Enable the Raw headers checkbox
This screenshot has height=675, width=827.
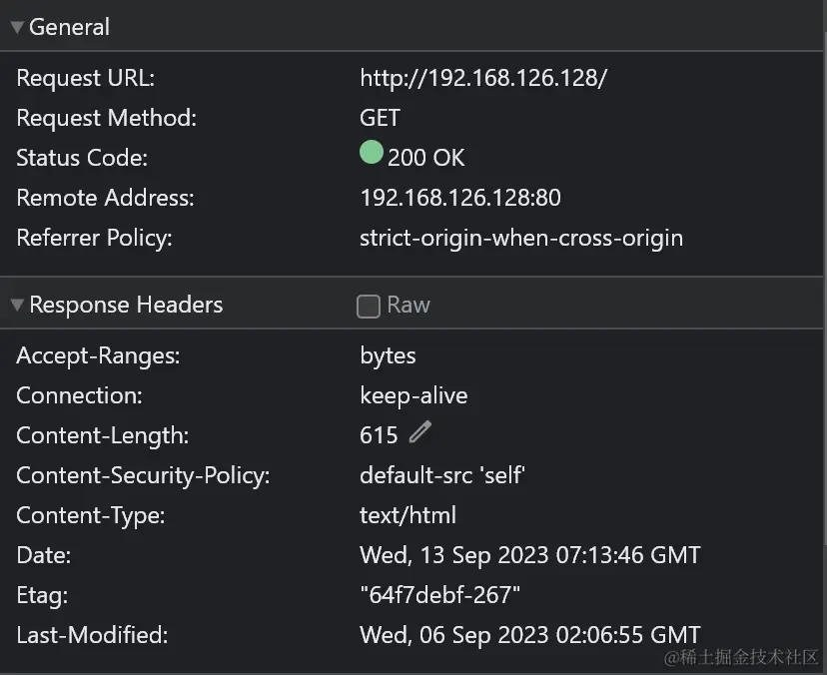pyautogui.click(x=369, y=306)
